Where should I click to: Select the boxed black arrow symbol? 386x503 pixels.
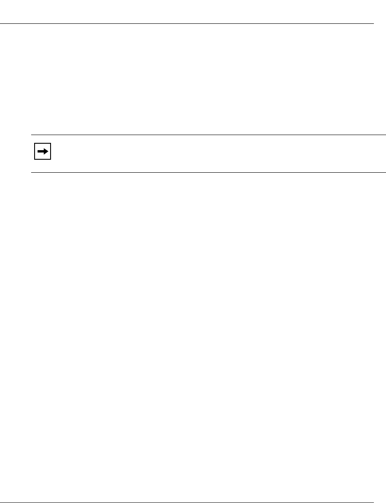(x=43, y=151)
